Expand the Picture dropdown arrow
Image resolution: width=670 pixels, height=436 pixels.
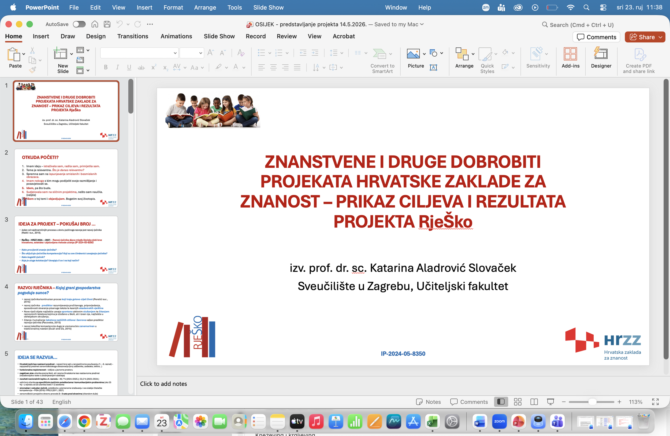424,54
